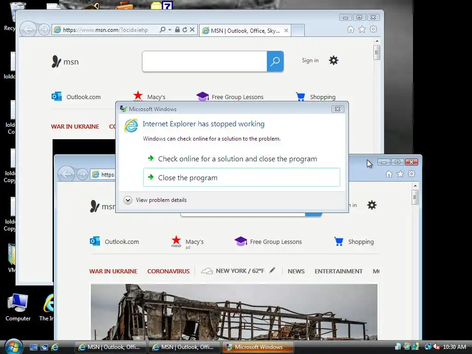Open Outlook.com link in front window
The height and width of the screenshot is (354, 472).
click(x=114, y=242)
